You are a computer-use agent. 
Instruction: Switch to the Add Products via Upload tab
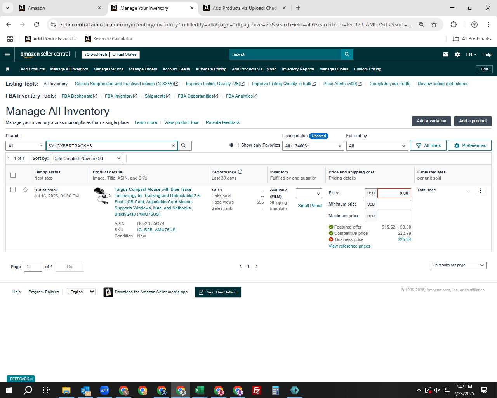(x=245, y=8)
